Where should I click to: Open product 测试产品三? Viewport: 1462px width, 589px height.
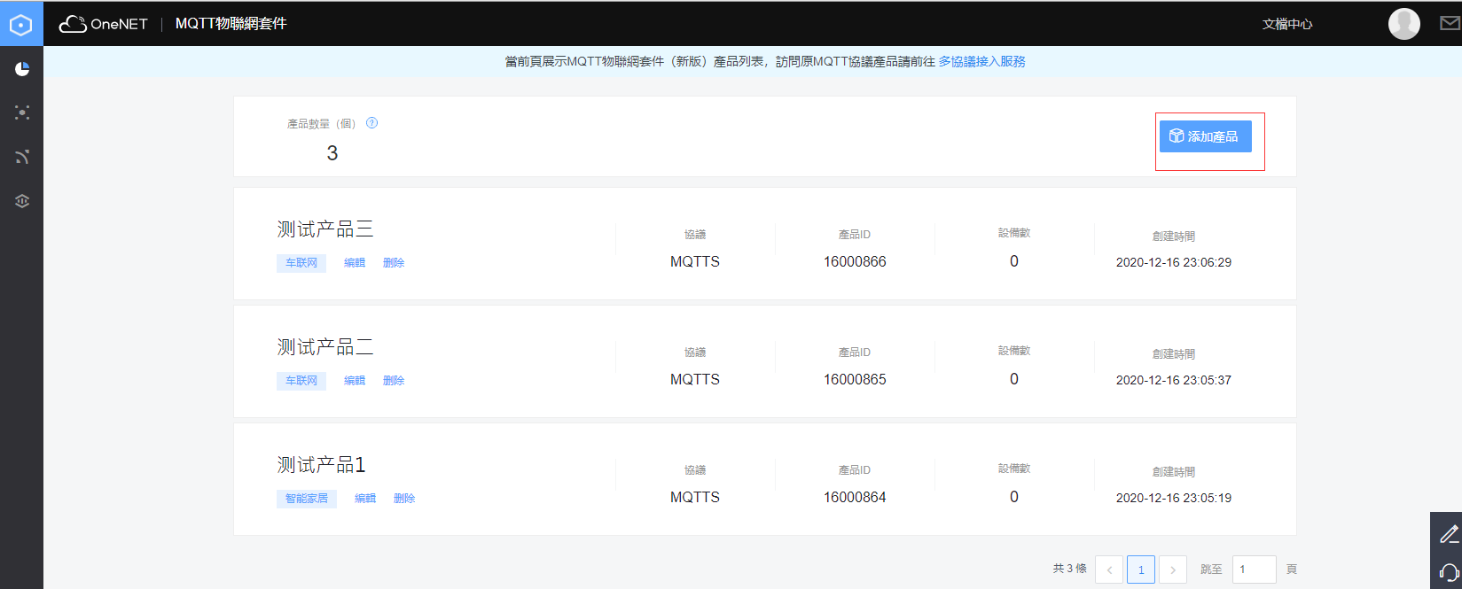tap(325, 229)
